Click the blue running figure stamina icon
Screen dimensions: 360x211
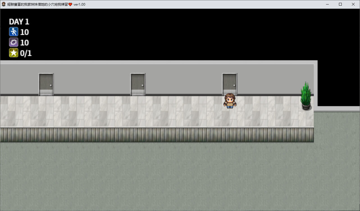coord(13,32)
